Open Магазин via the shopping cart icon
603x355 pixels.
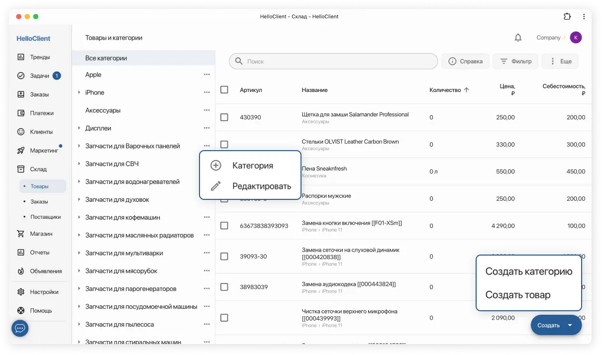click(21, 234)
